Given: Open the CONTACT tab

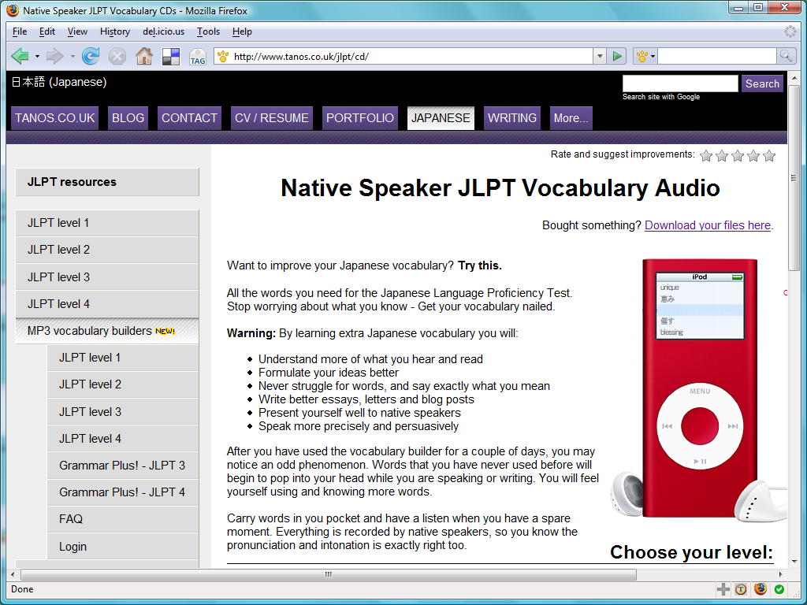Looking at the screenshot, I should [189, 118].
